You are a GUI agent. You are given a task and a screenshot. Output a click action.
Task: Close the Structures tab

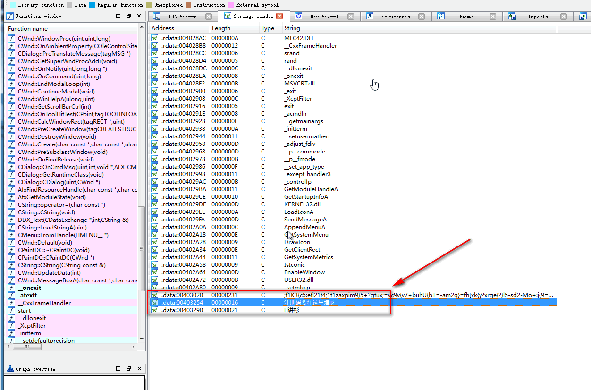tap(422, 17)
